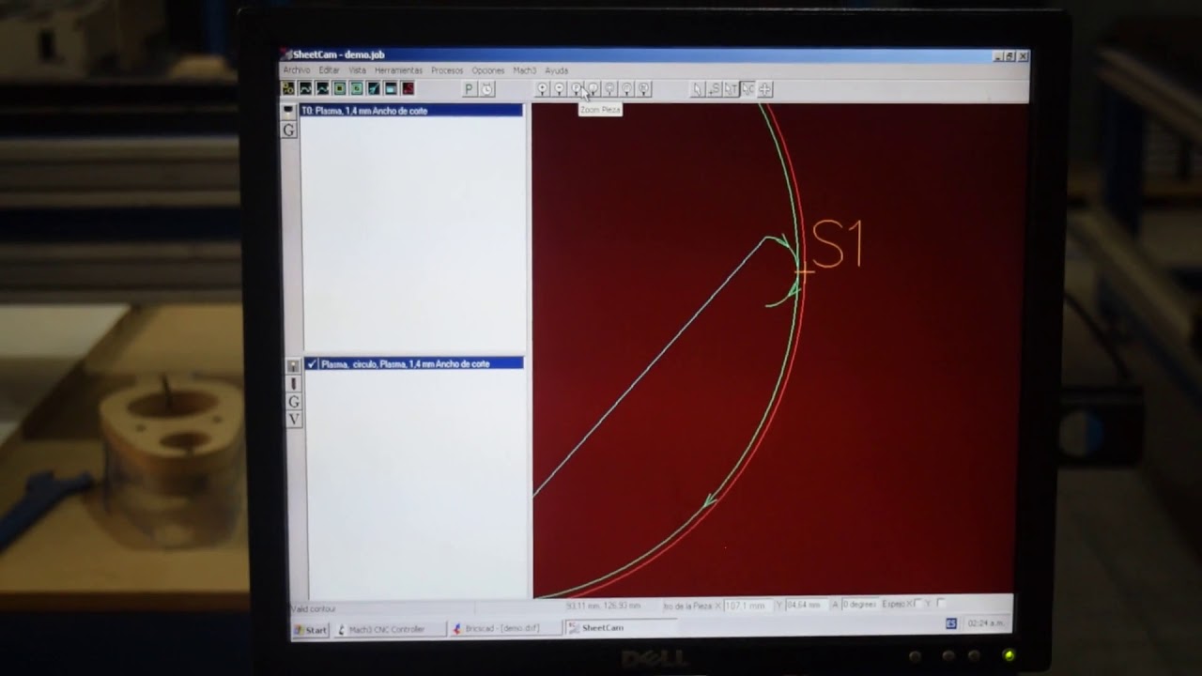Screen dimensions: 1202x676
Task: Open the Vista menu
Action: point(358,70)
